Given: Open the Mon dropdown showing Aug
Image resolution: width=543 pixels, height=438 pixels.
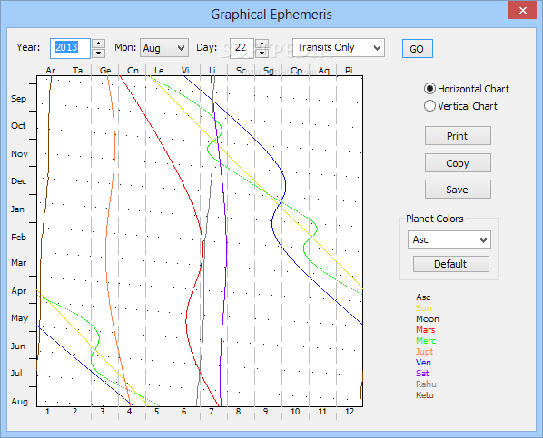Looking at the screenshot, I should point(164,48).
